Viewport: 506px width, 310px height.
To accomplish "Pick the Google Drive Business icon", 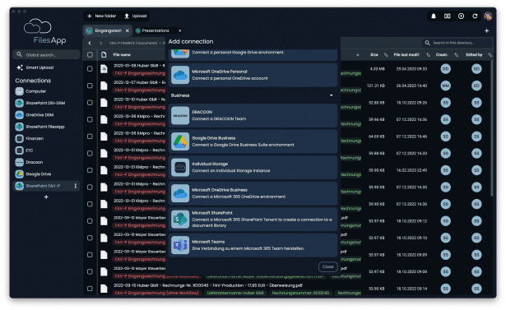I will [180, 141].
